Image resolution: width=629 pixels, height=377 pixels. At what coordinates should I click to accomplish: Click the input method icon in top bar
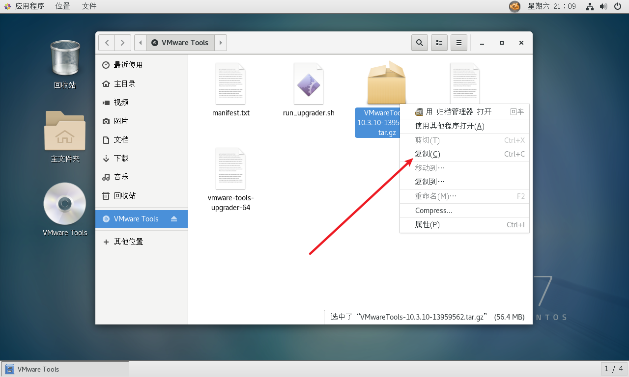click(515, 6)
